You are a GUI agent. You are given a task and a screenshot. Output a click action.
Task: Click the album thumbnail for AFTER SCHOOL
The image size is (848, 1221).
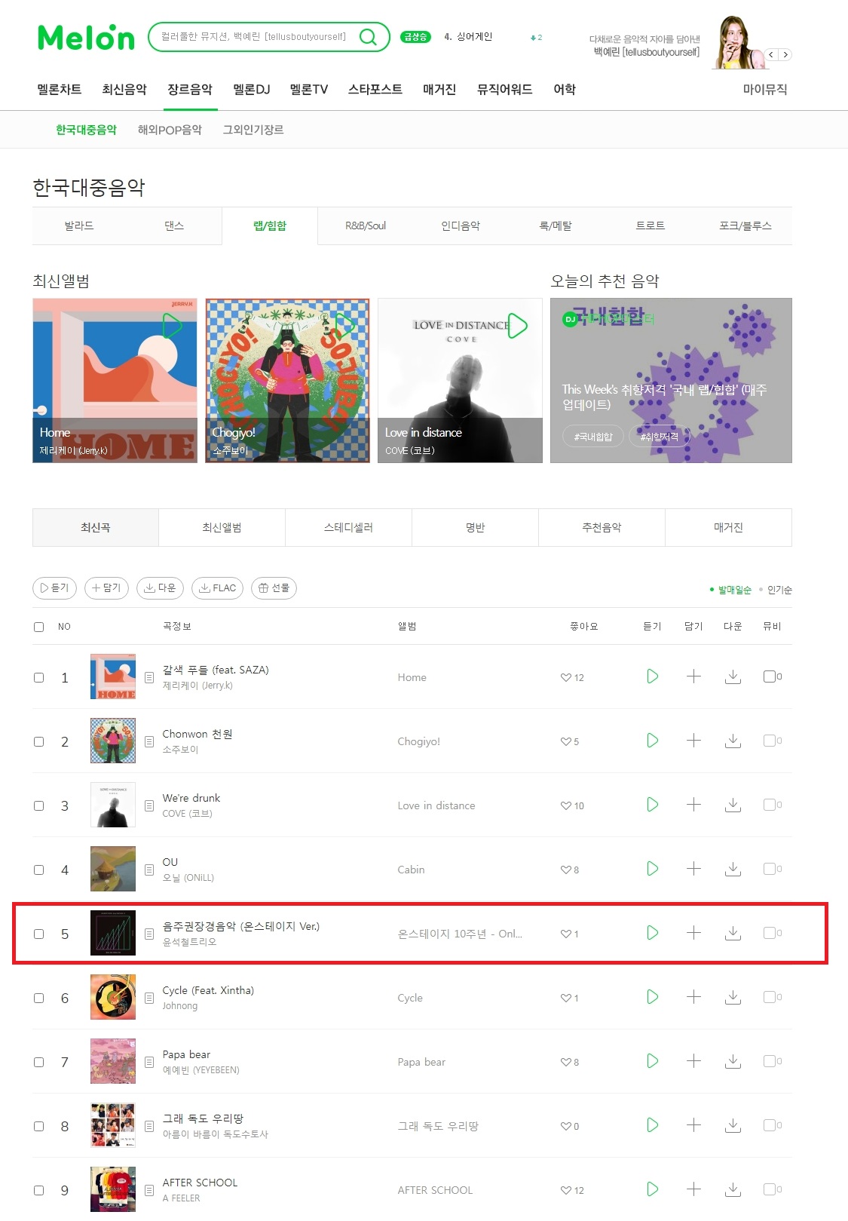point(113,1189)
